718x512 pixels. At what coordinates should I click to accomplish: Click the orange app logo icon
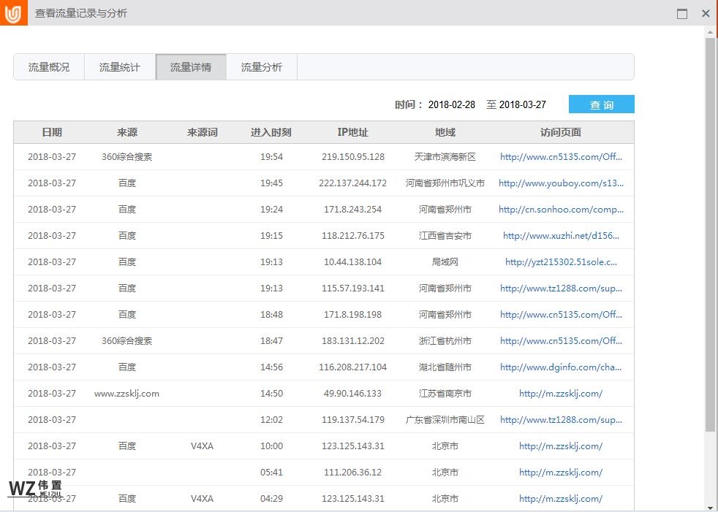[x=12, y=12]
